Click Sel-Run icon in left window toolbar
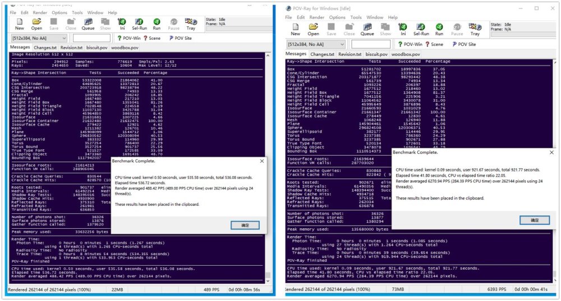Image resolution: width=561 pixels, height=301 pixels. 139,24
